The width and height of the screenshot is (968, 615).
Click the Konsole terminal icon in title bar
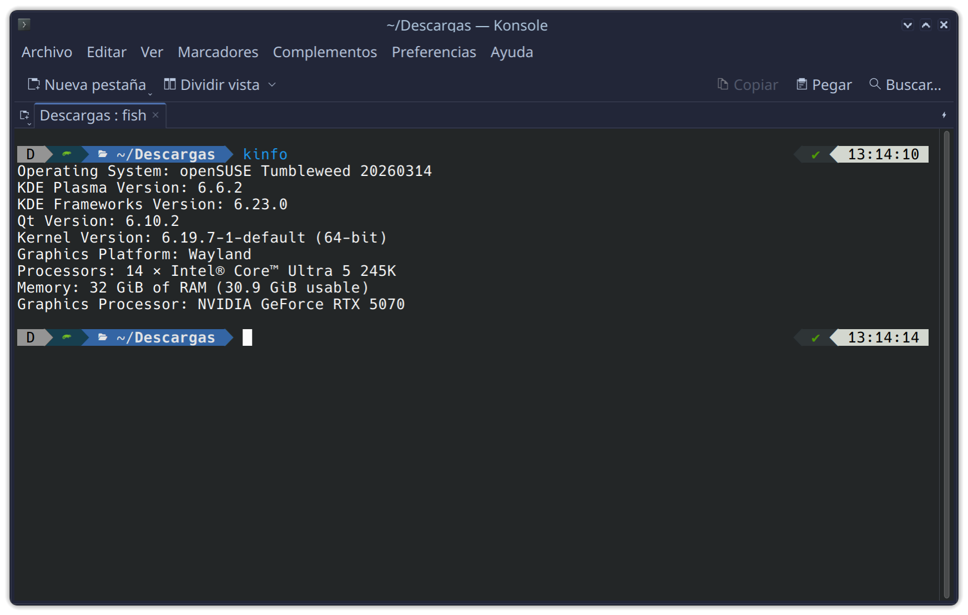tap(24, 24)
